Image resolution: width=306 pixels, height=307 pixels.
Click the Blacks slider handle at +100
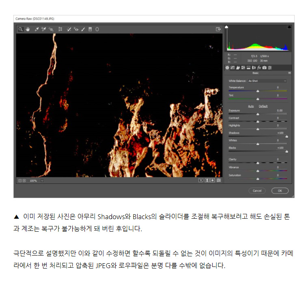pyautogui.click(x=287, y=151)
